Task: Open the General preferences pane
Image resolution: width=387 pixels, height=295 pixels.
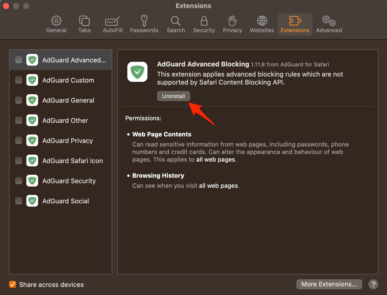Action: [x=56, y=24]
